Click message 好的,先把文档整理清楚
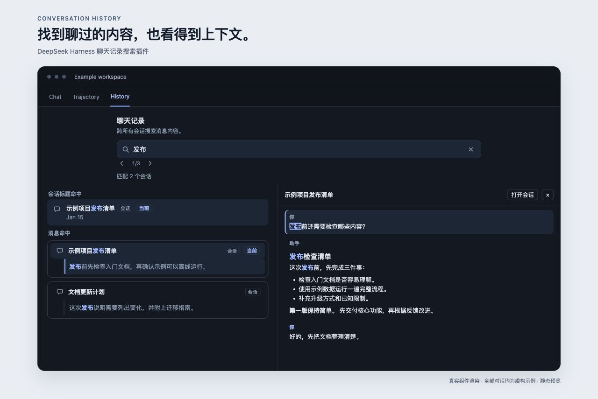The image size is (598, 399). [326, 336]
